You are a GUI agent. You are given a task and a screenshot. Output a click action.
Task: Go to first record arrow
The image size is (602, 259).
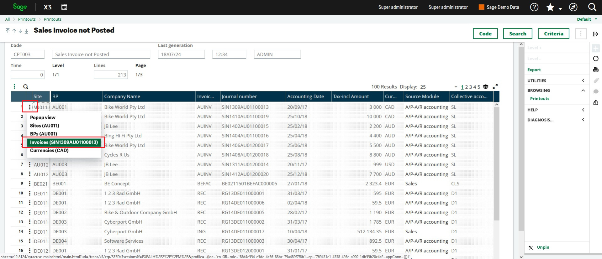tap(8, 31)
